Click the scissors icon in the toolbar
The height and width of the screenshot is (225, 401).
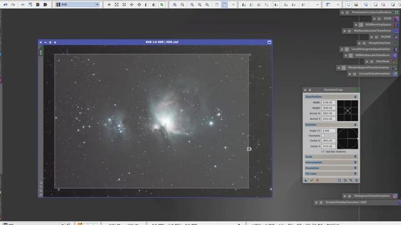(x=23, y=4)
